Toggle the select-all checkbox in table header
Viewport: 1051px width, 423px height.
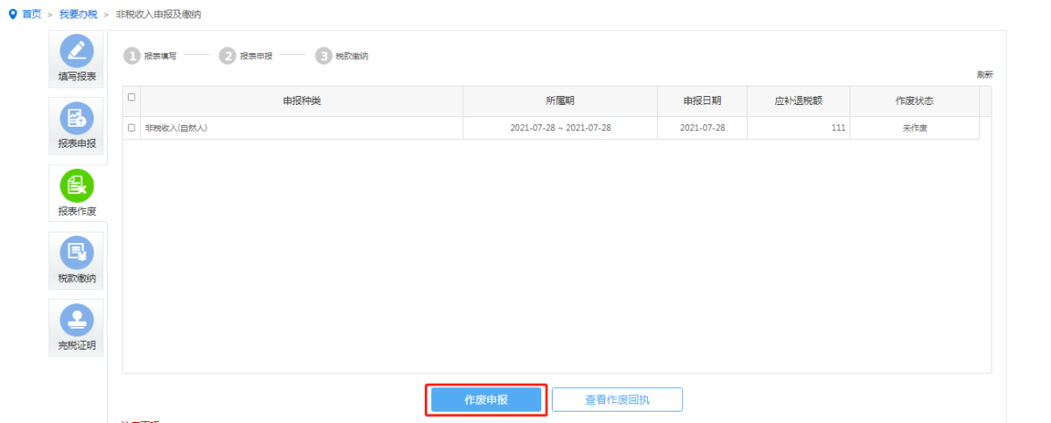[131, 98]
